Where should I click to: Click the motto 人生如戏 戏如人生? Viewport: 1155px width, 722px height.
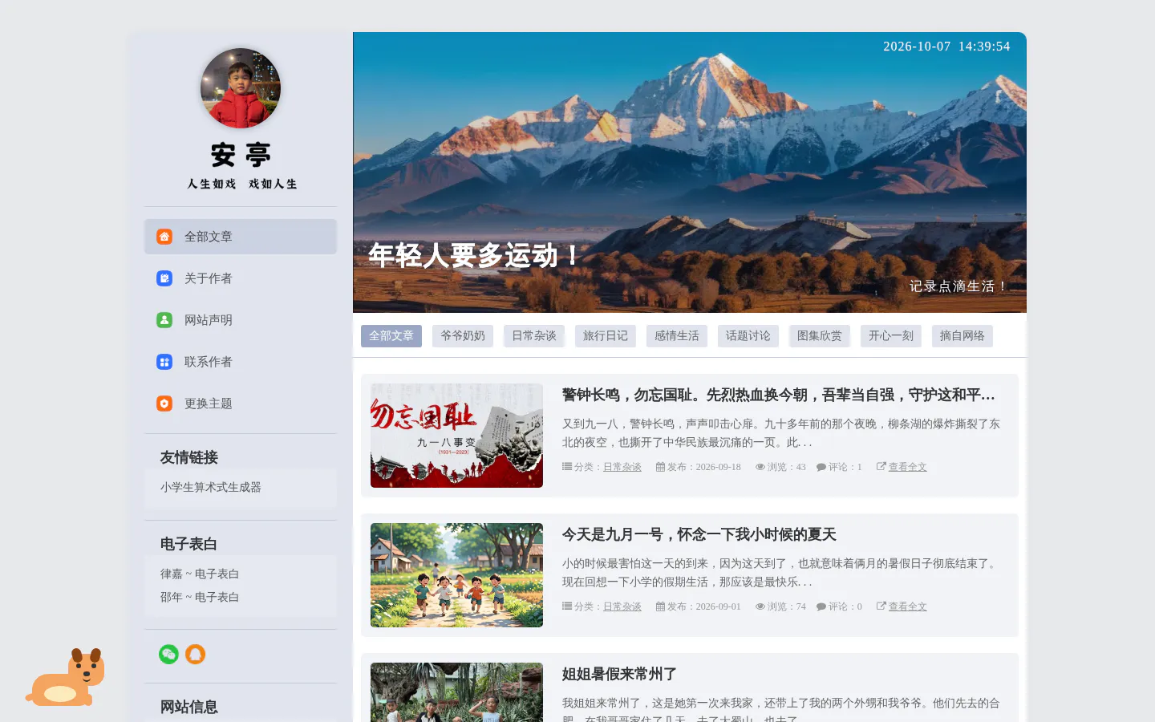click(242, 184)
